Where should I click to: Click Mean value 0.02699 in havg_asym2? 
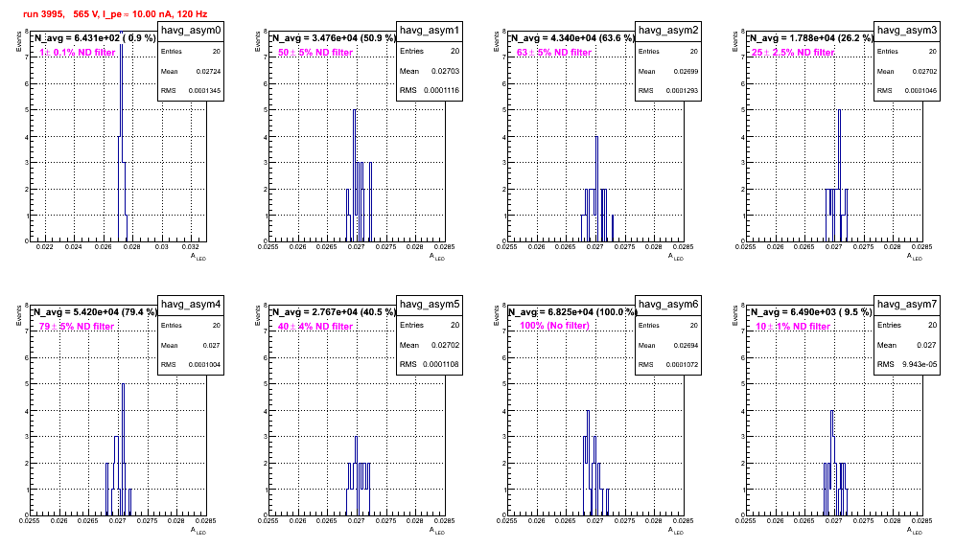pyautogui.click(x=686, y=71)
